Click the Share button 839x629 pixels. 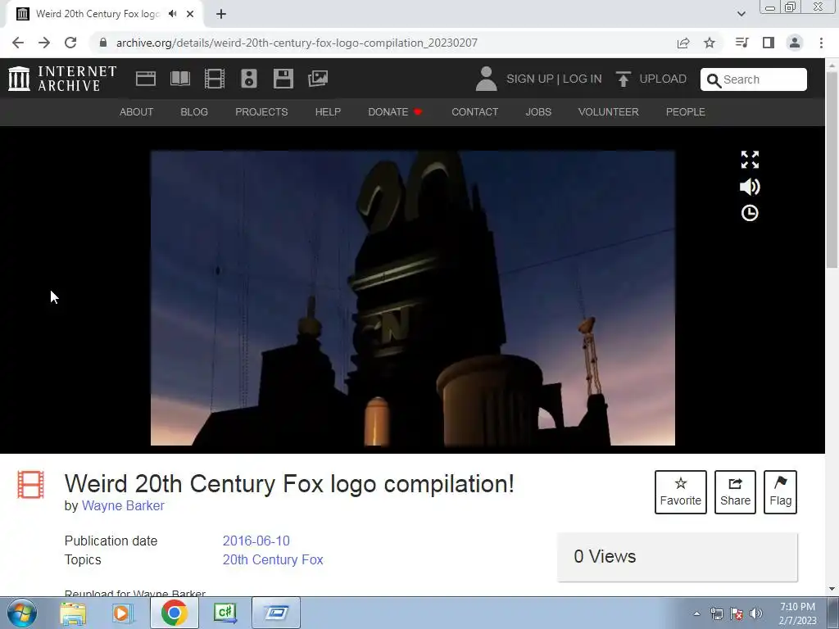click(x=735, y=492)
